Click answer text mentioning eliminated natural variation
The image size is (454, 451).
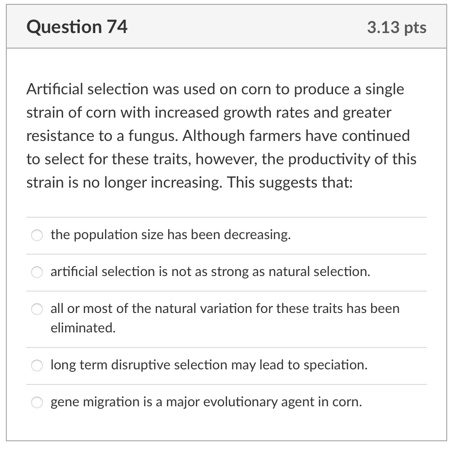225,308
